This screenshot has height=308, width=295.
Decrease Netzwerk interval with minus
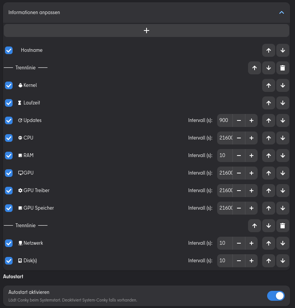239,243
